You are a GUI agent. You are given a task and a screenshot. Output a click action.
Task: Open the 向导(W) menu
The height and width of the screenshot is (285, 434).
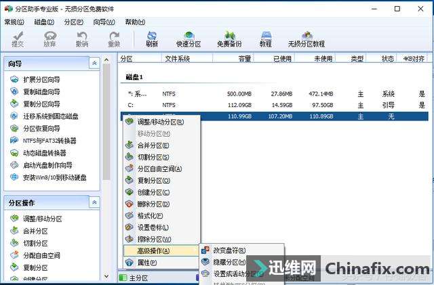pyautogui.click(x=104, y=22)
